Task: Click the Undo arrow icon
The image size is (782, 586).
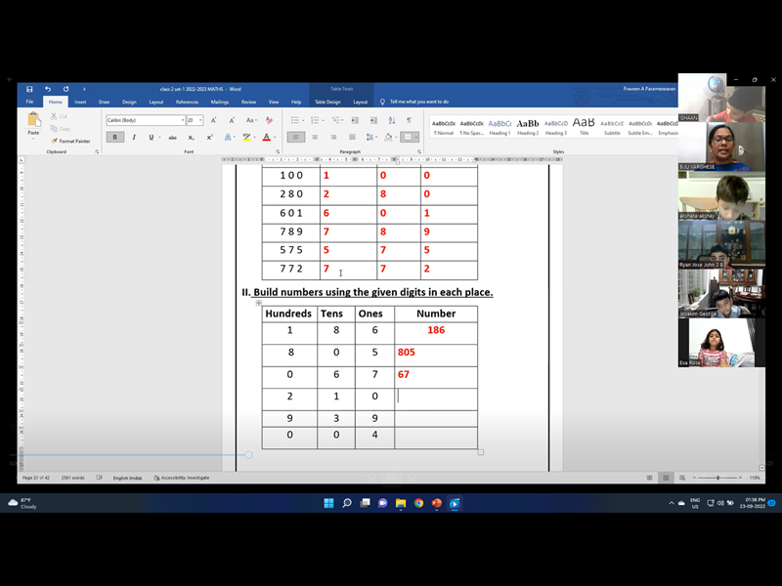Action: tap(47, 89)
